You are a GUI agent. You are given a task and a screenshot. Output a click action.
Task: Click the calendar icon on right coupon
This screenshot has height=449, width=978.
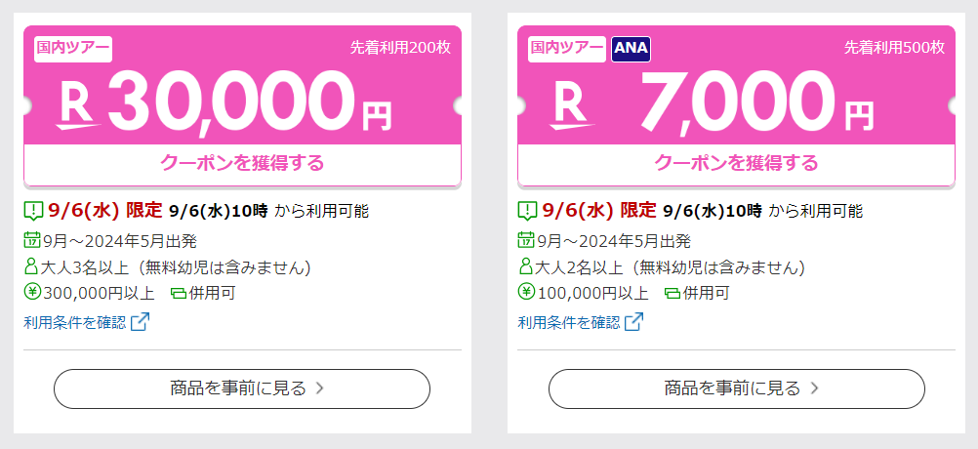[x=526, y=239]
